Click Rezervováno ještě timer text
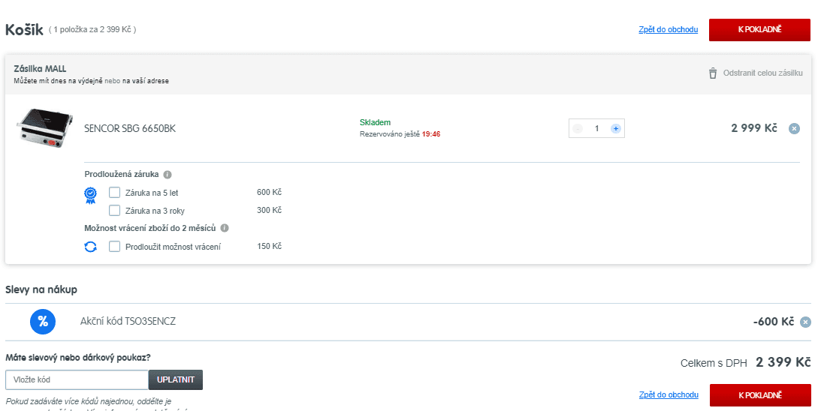818x411 pixels. 400,134
